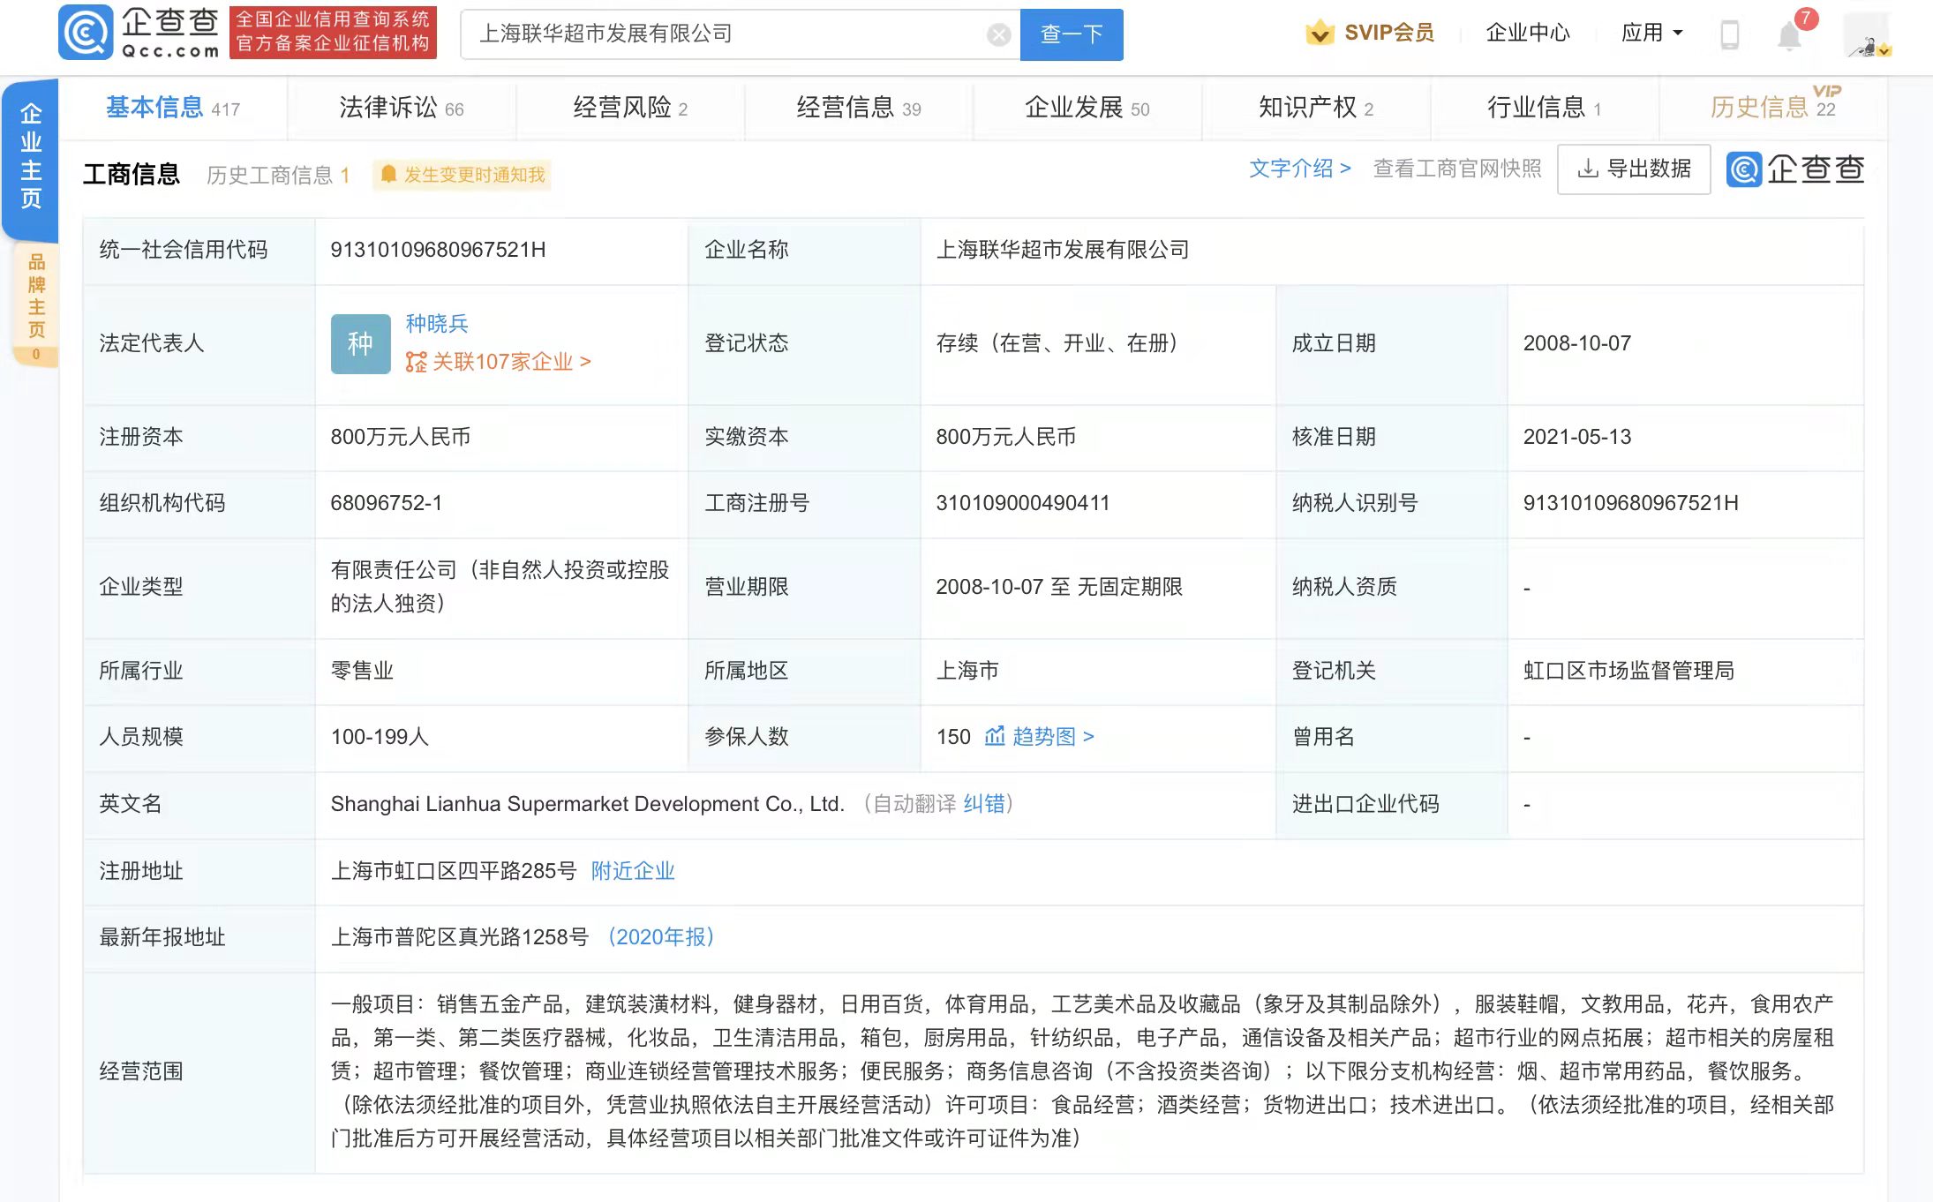Screen dimensions: 1933x1202
Task: Click 发生变更时通知我 button
Action: pos(463,175)
